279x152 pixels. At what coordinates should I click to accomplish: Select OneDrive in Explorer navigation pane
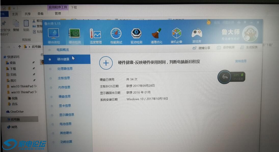click(x=17, y=112)
